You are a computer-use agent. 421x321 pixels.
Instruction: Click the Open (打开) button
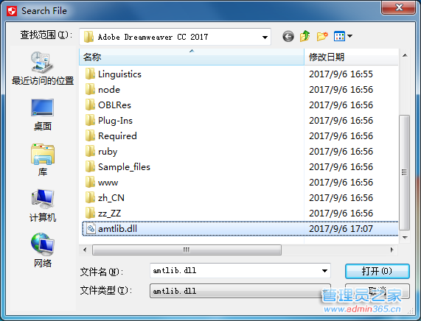377,271
